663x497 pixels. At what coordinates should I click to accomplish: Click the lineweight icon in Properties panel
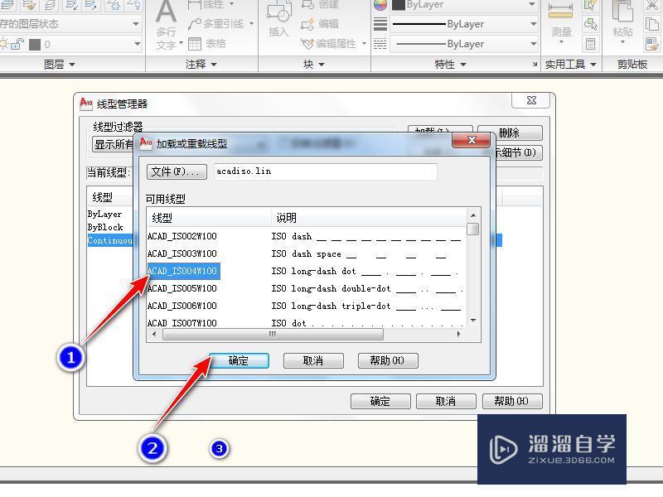coord(380,24)
